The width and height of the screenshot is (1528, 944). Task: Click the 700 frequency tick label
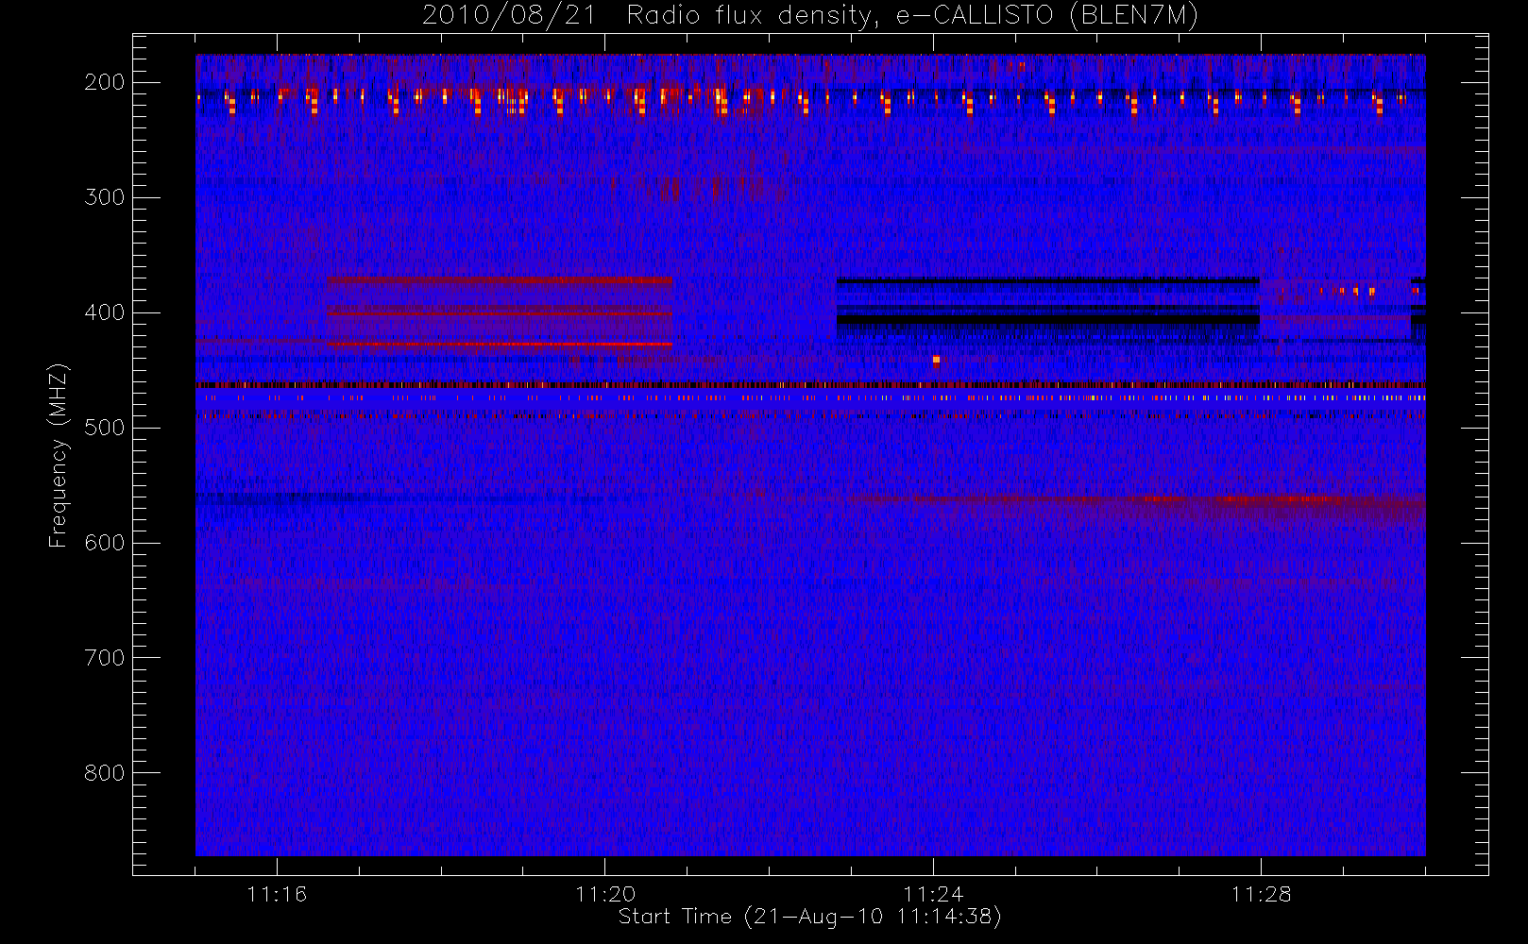coord(105,658)
